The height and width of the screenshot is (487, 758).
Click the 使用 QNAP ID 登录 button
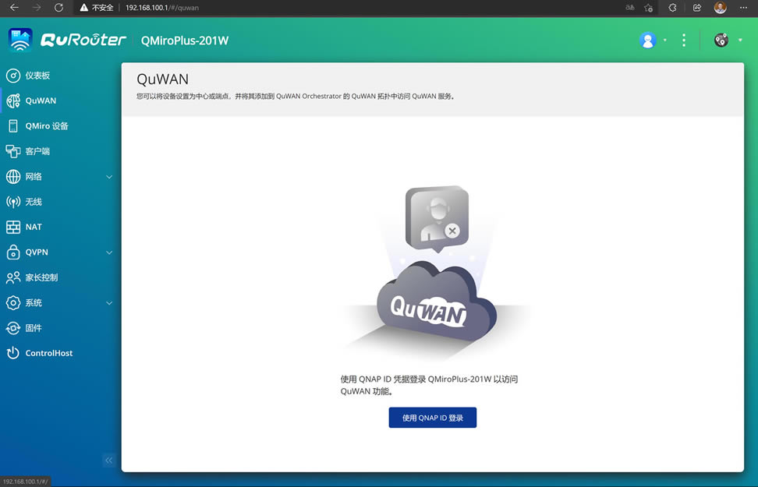(x=433, y=418)
